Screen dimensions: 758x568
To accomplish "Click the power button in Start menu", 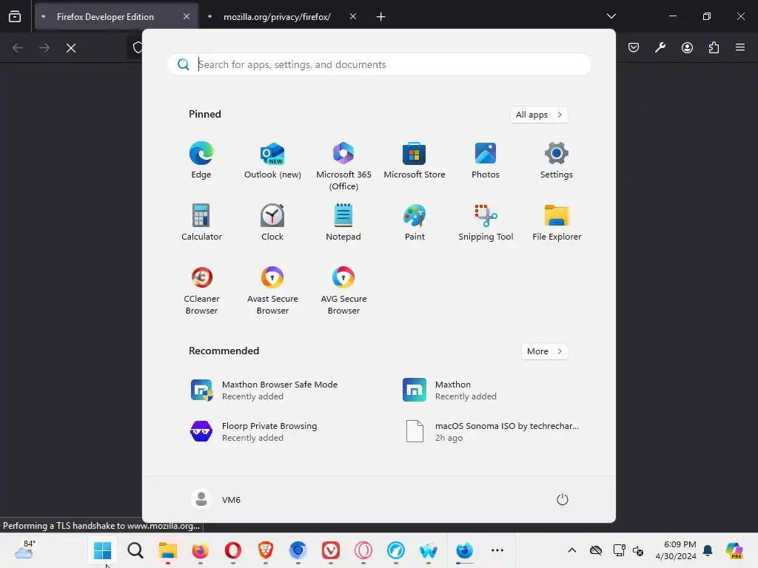I will click(563, 499).
